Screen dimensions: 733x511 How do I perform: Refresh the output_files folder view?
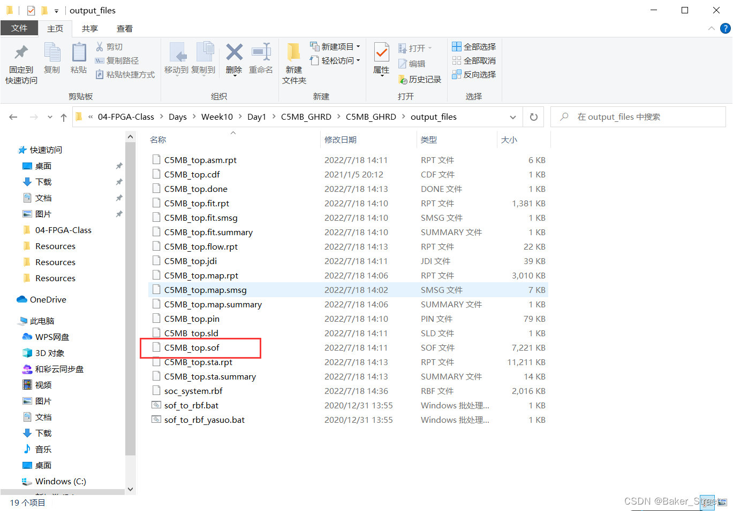coord(534,117)
